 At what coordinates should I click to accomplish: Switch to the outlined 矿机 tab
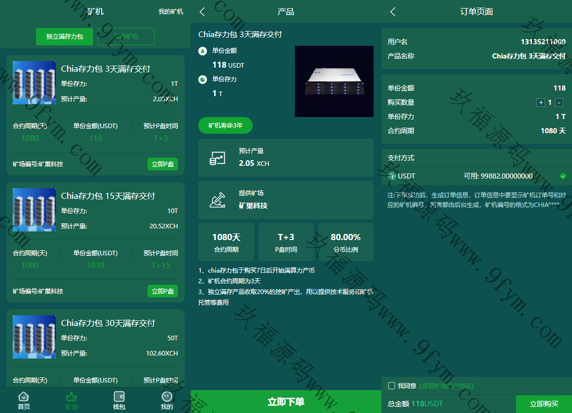(x=126, y=37)
